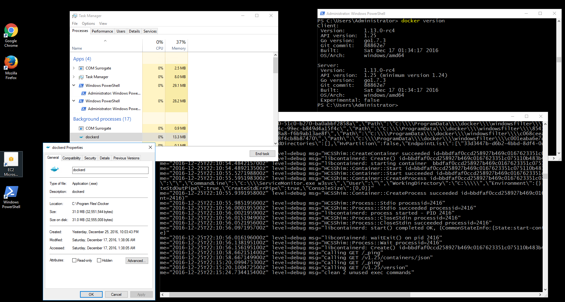Open File menu in Task Manager

75,24
